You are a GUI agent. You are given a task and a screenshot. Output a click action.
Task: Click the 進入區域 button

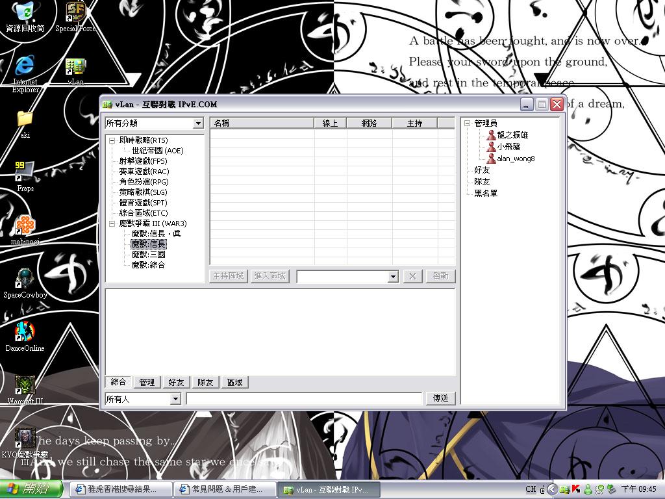pyautogui.click(x=270, y=276)
